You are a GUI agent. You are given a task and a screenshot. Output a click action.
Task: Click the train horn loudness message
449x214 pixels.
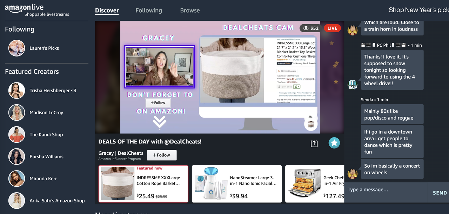(x=392, y=27)
